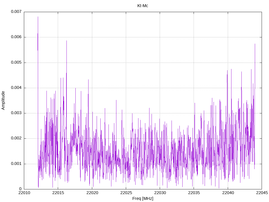The image size is (269, 202).
Task: Select the 0.007 y-axis tick label
Action: pos(16,12)
